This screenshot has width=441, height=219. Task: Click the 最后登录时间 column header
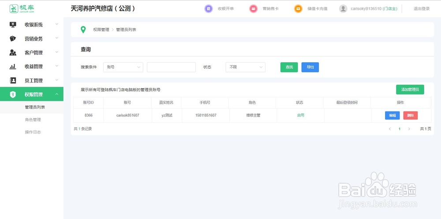tap(347, 103)
